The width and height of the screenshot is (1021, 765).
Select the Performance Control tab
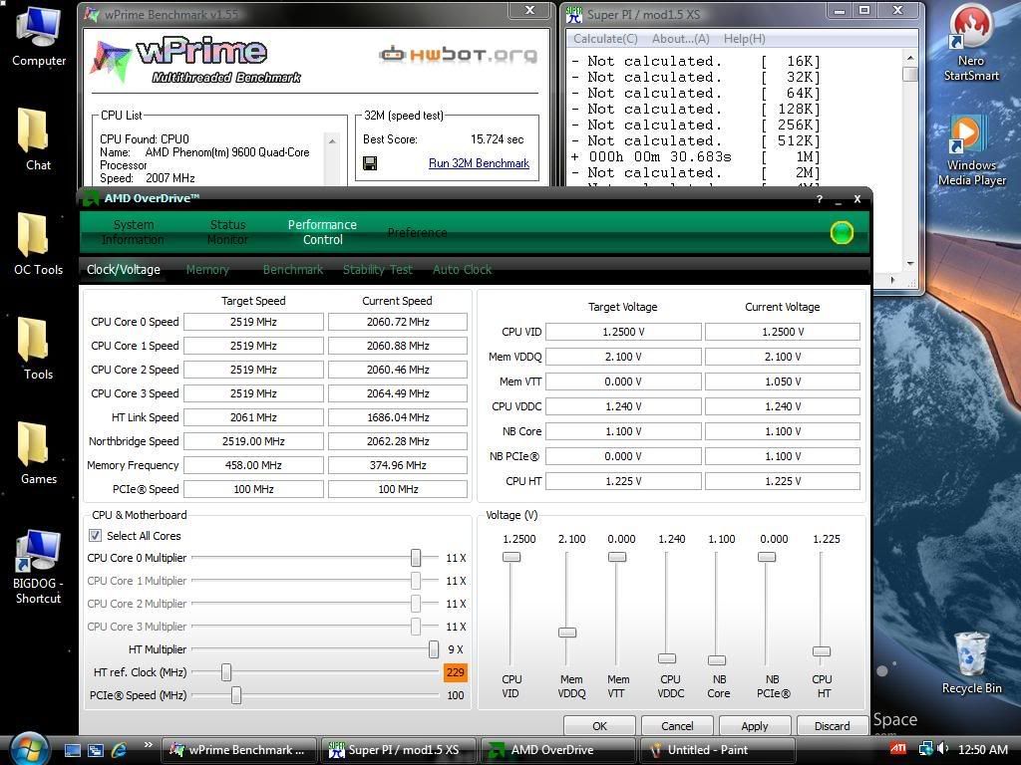pos(322,232)
